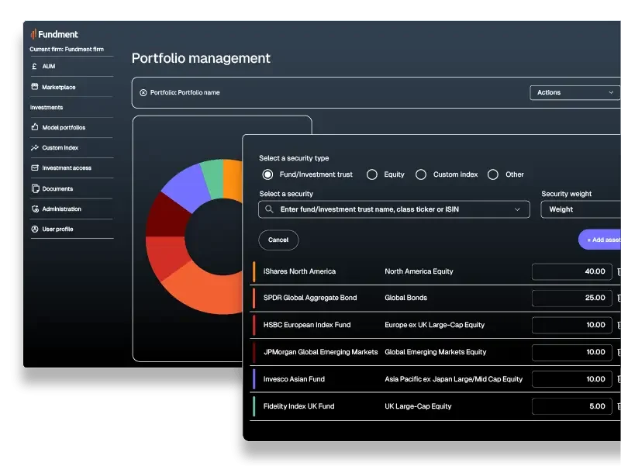Click the Fundment logo
The height and width of the screenshot is (466, 621).
point(54,34)
